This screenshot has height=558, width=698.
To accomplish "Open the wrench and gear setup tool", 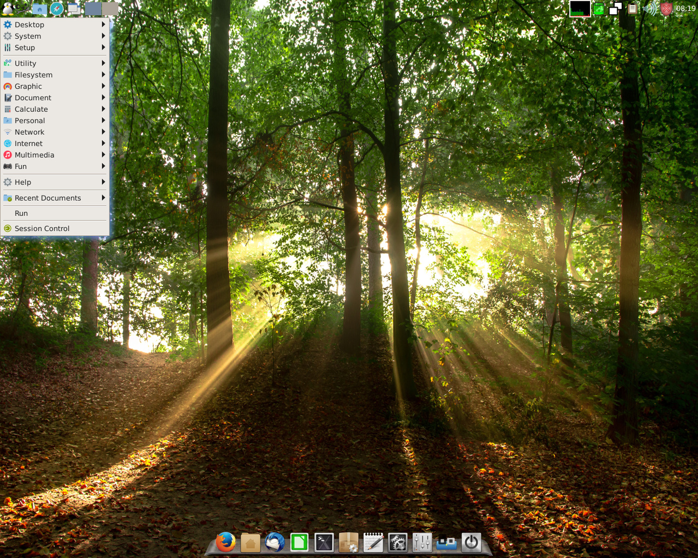I will tap(23, 8).
